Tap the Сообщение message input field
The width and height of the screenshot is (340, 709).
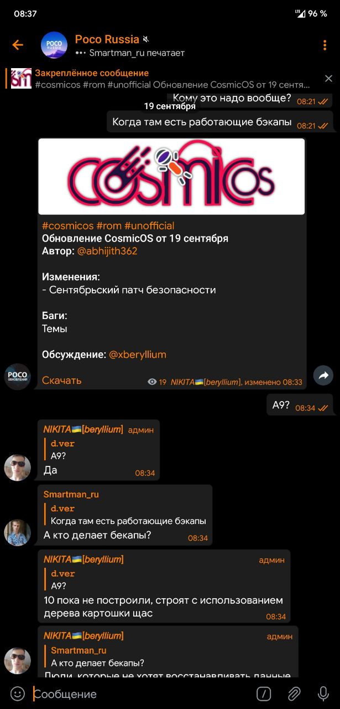141,693
